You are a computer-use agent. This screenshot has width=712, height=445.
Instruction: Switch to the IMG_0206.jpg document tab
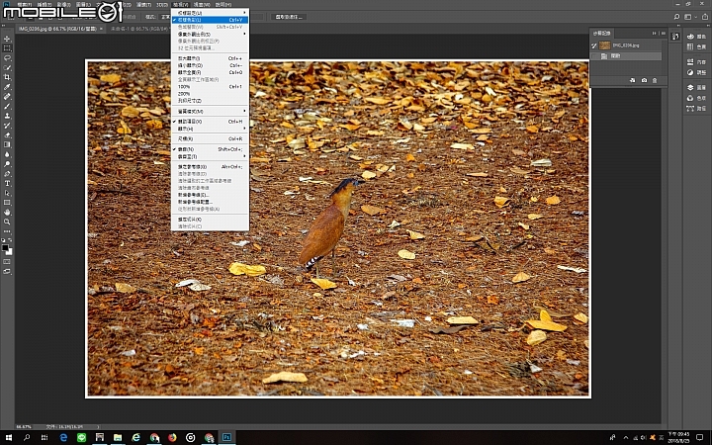point(58,29)
